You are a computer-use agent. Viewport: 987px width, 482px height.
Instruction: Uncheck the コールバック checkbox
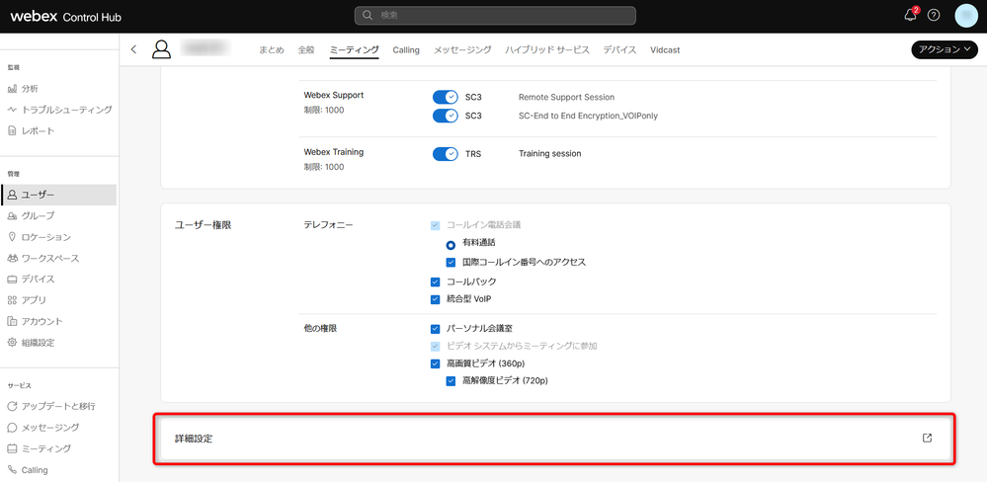point(435,281)
